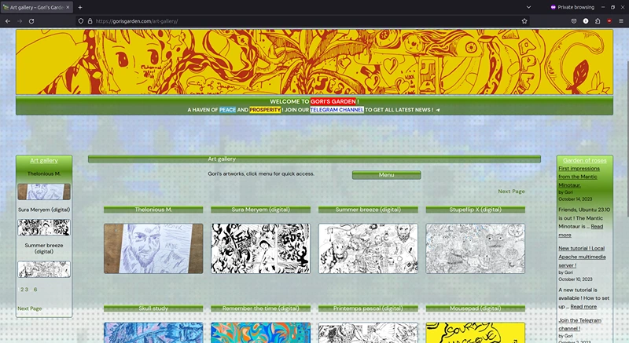Click the red extension icon in toolbar
The image size is (629, 343).
point(609,21)
